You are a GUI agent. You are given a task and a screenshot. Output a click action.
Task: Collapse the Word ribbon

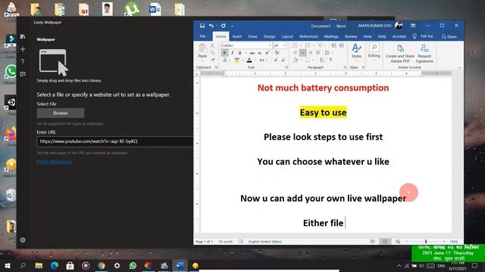click(x=459, y=67)
